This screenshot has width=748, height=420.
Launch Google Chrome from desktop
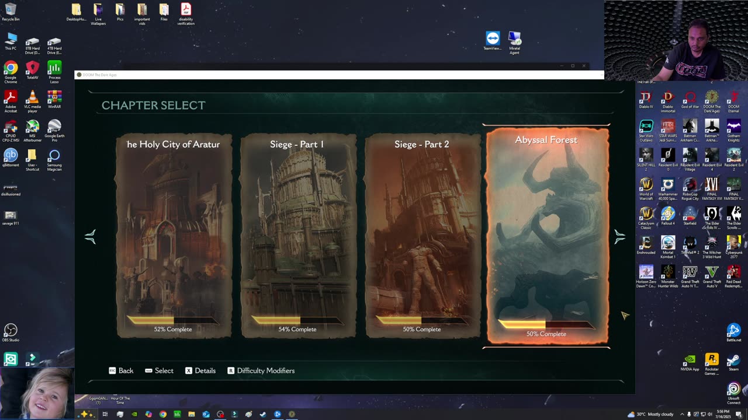[11, 72]
